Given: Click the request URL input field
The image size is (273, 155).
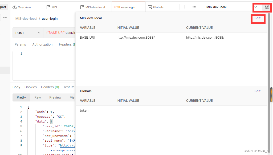Looking at the screenshot, I should (60, 33).
